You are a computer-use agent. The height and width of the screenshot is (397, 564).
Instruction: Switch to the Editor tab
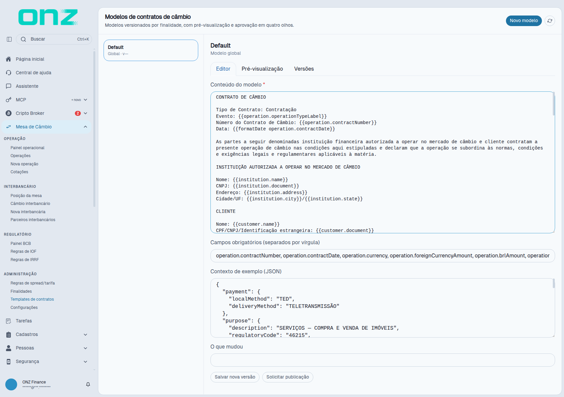coord(223,69)
